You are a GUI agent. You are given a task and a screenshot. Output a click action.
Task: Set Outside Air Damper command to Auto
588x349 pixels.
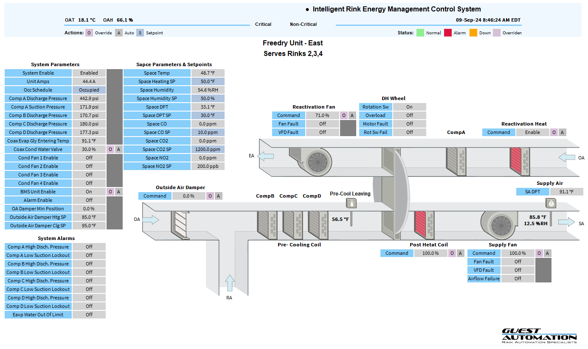(x=218, y=196)
